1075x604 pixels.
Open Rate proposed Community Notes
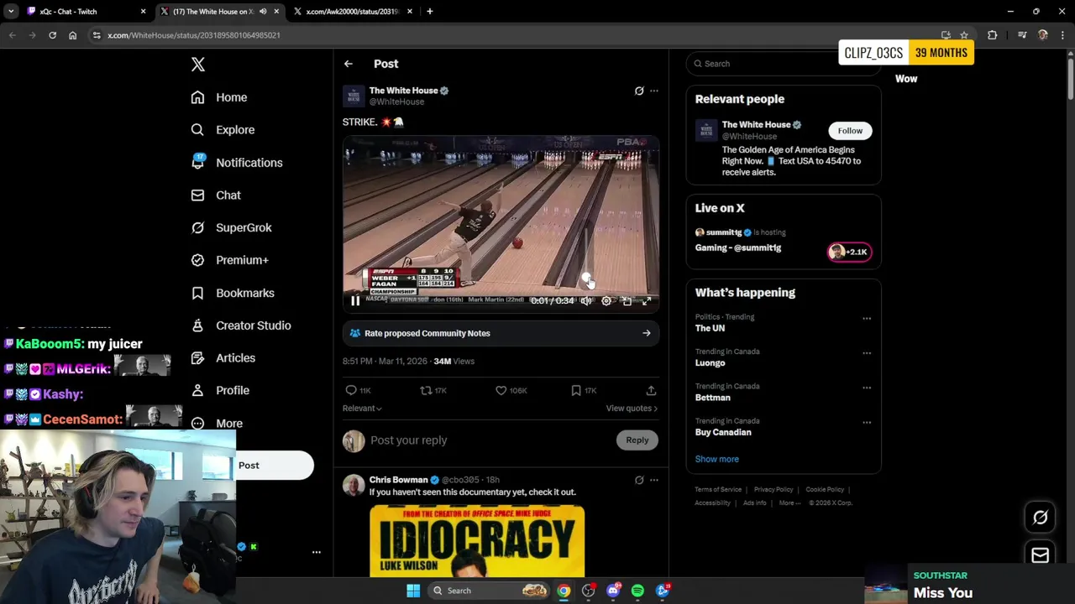pyautogui.click(x=501, y=333)
